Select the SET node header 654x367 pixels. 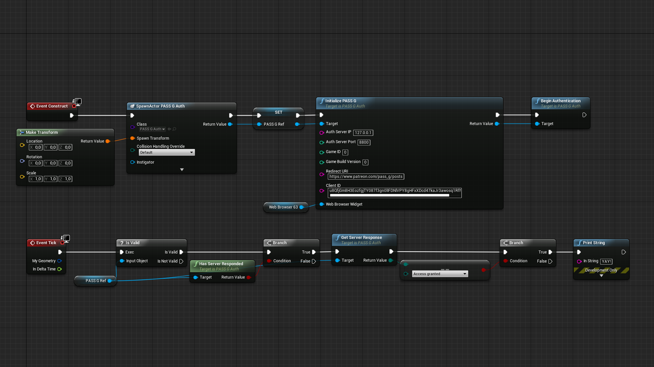point(278,112)
